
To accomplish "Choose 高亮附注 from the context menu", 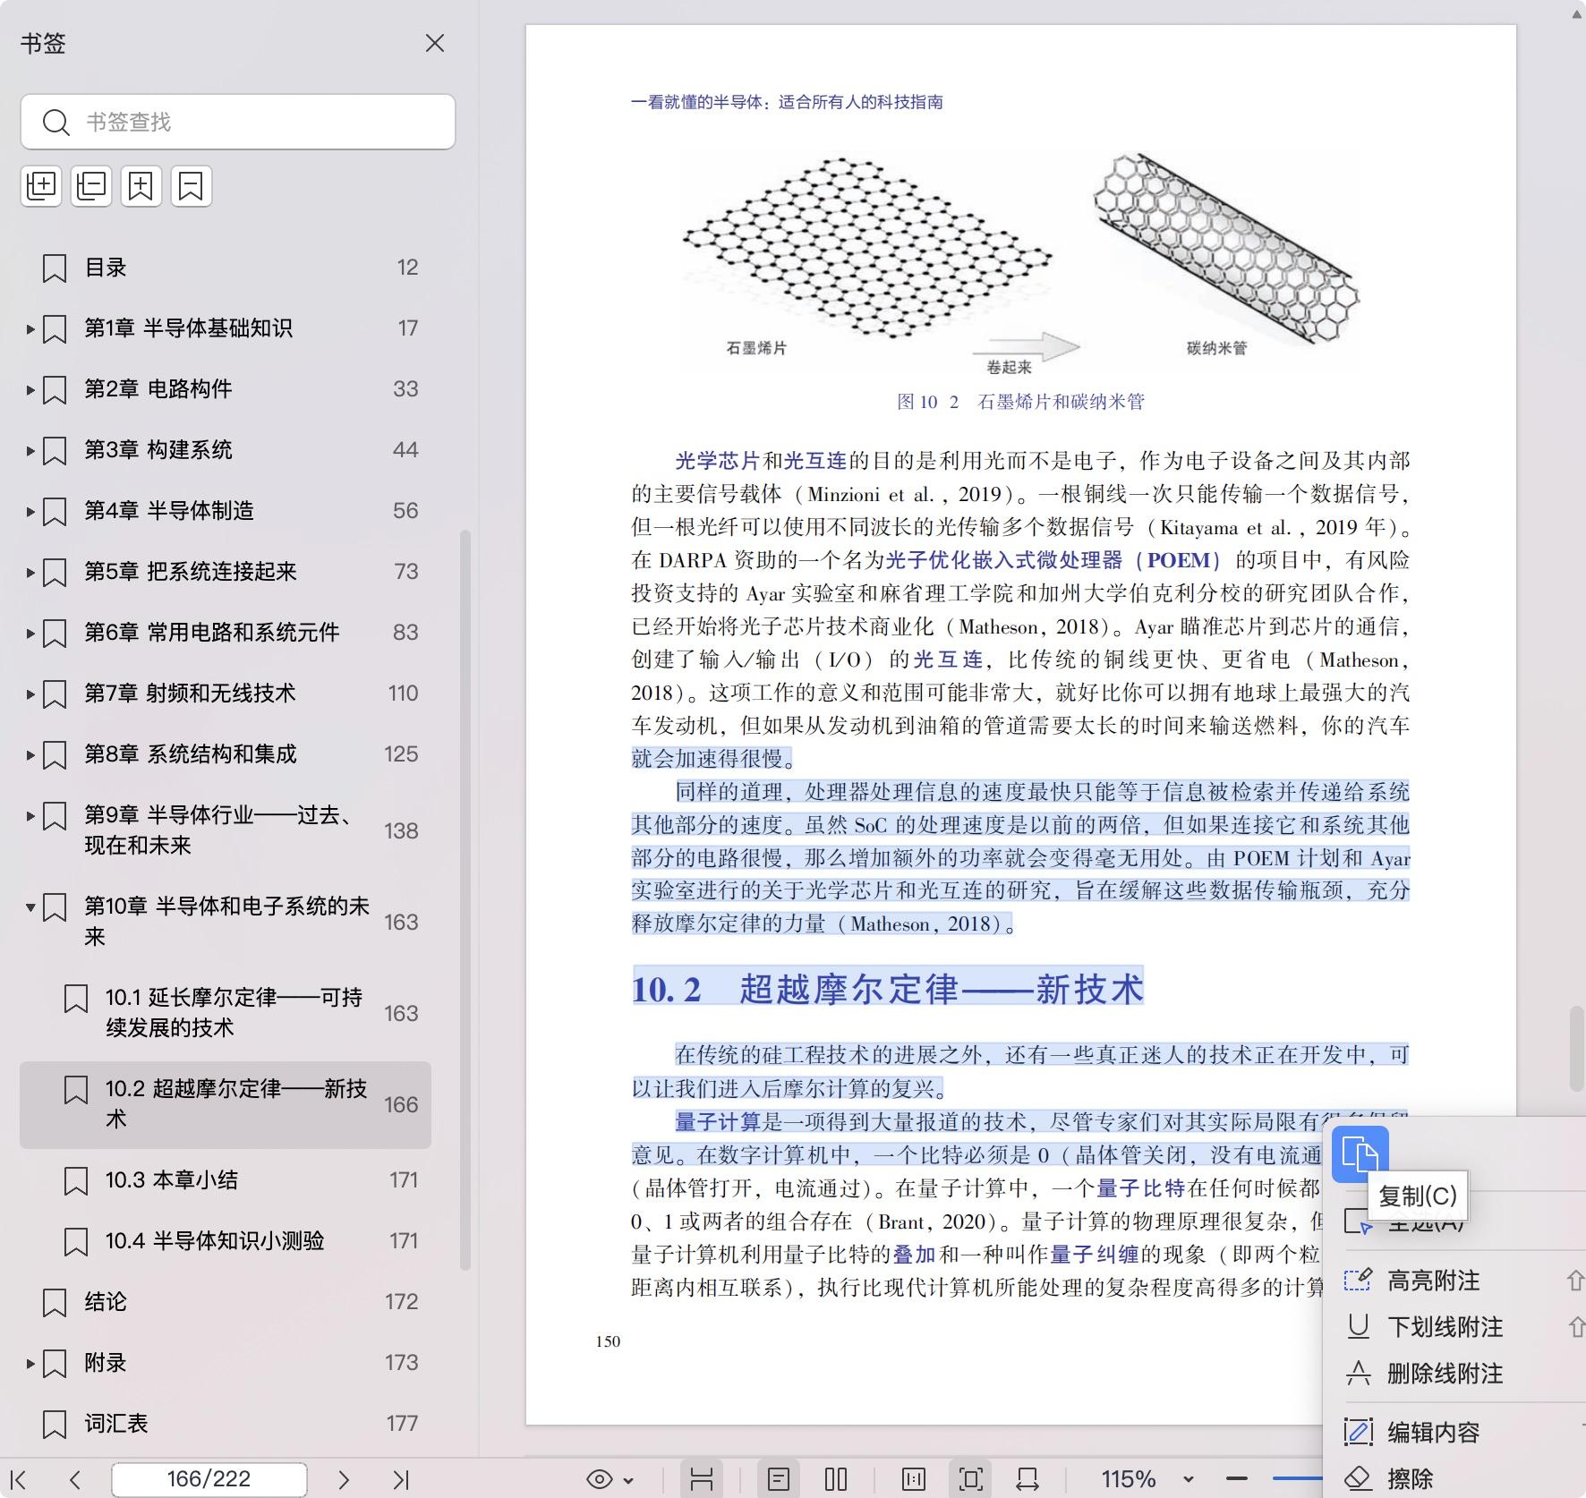I will pyautogui.click(x=1433, y=1281).
